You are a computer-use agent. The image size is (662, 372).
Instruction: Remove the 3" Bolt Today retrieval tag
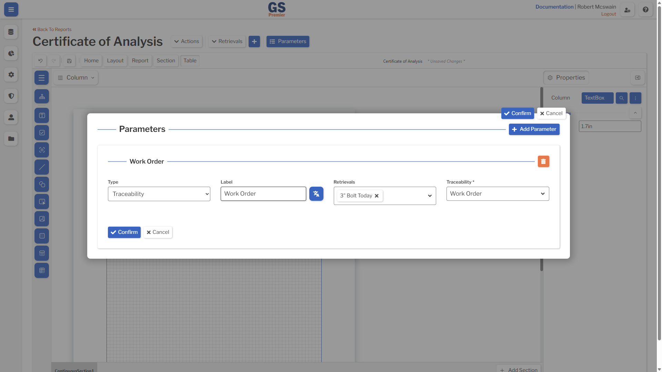click(x=377, y=196)
